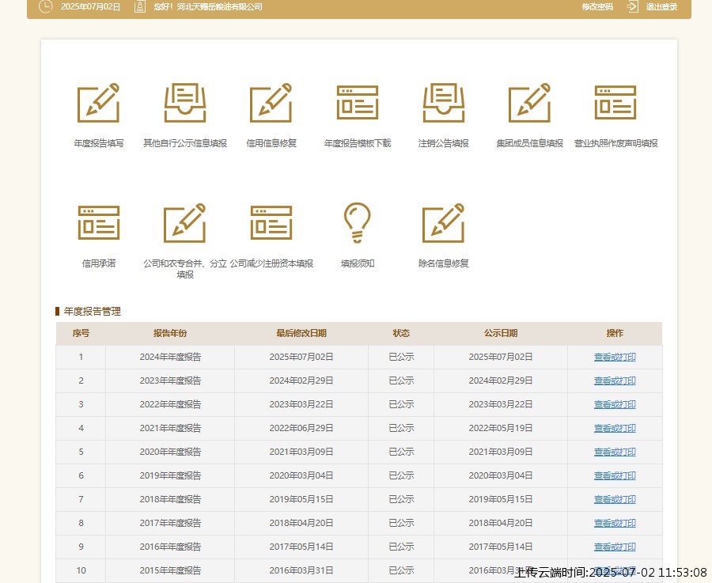Open 营业执照作废声明填报 icon

coord(615,103)
